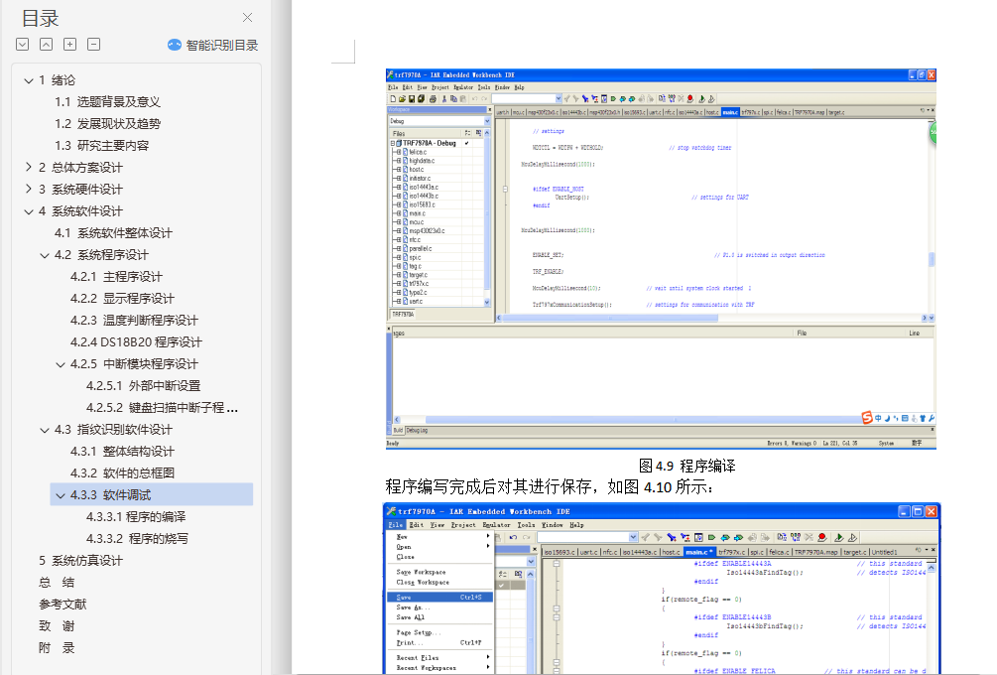Open the Debug configuration dropdown in workspace
Screen dimensions: 997x675
[x=488, y=121]
